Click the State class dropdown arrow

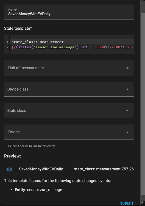127,111
